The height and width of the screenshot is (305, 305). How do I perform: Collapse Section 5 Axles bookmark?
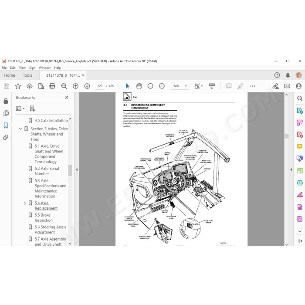point(20,129)
